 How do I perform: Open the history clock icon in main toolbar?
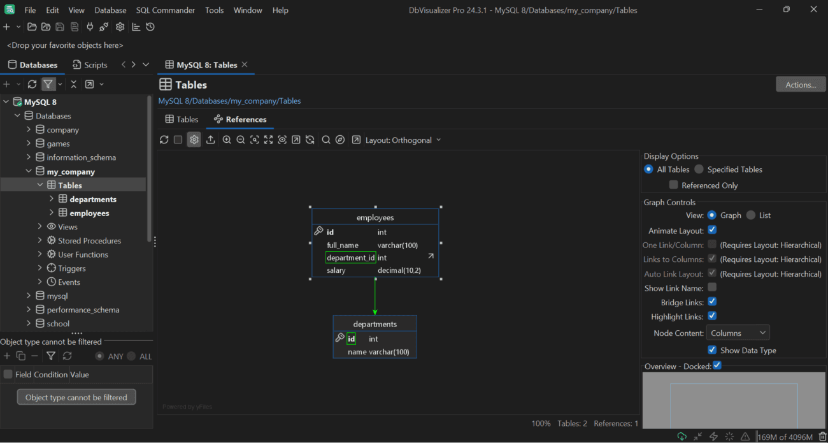(x=150, y=27)
